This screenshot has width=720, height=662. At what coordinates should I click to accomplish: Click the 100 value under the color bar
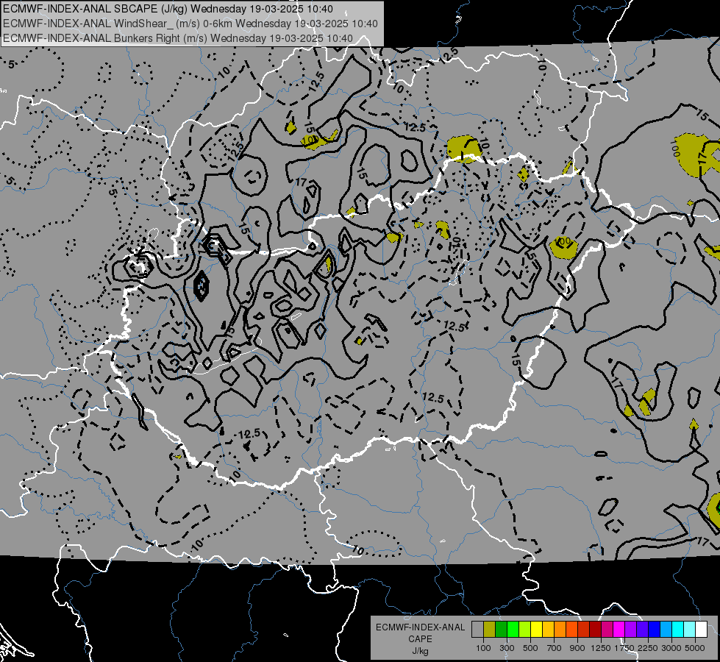[483, 648]
